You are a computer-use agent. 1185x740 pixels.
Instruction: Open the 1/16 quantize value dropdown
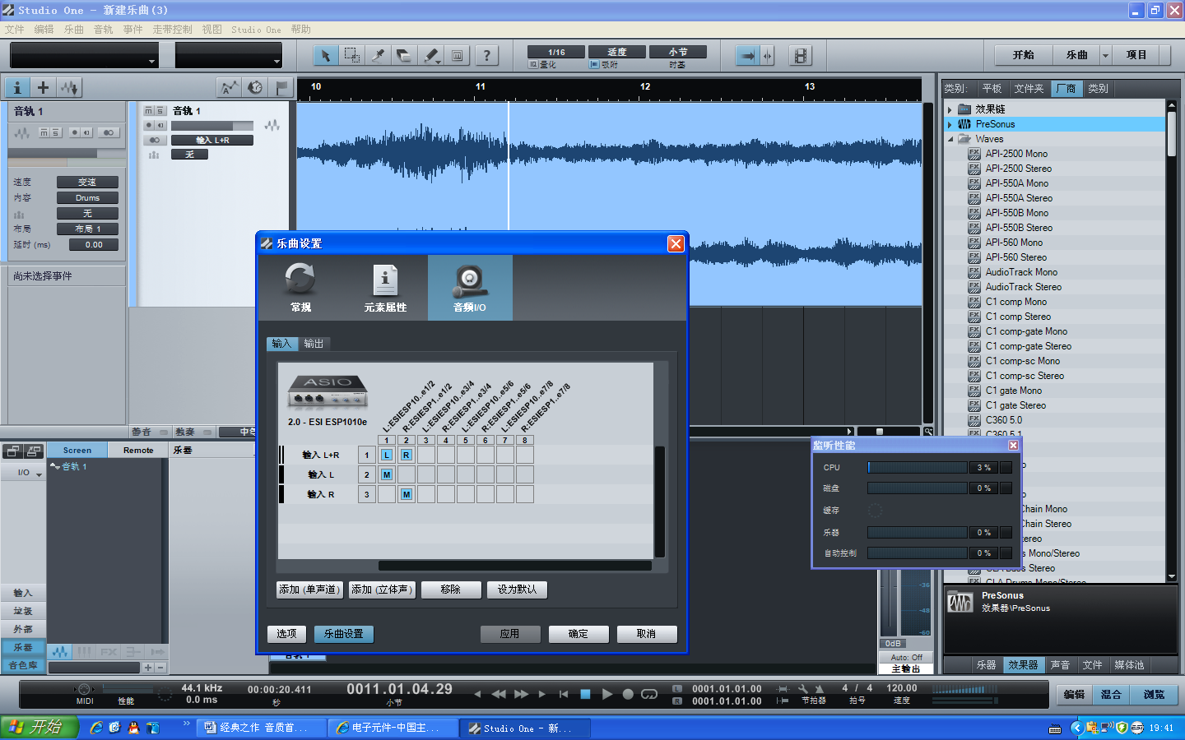click(556, 52)
